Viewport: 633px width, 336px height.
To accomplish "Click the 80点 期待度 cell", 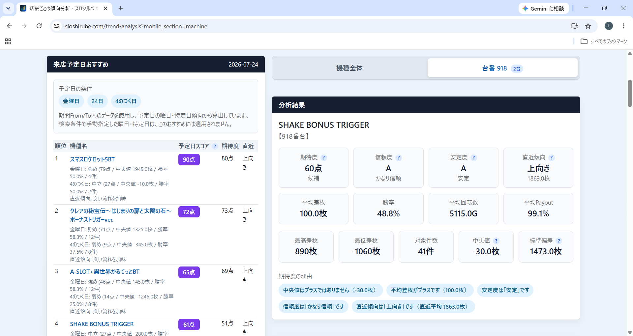I will click(227, 158).
